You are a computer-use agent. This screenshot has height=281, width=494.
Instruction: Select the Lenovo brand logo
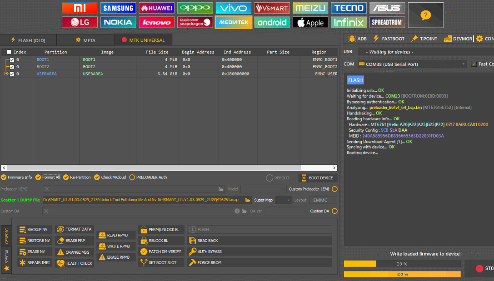(x=157, y=22)
